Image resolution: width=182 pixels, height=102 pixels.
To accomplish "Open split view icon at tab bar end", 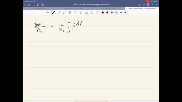I will [158, 8].
